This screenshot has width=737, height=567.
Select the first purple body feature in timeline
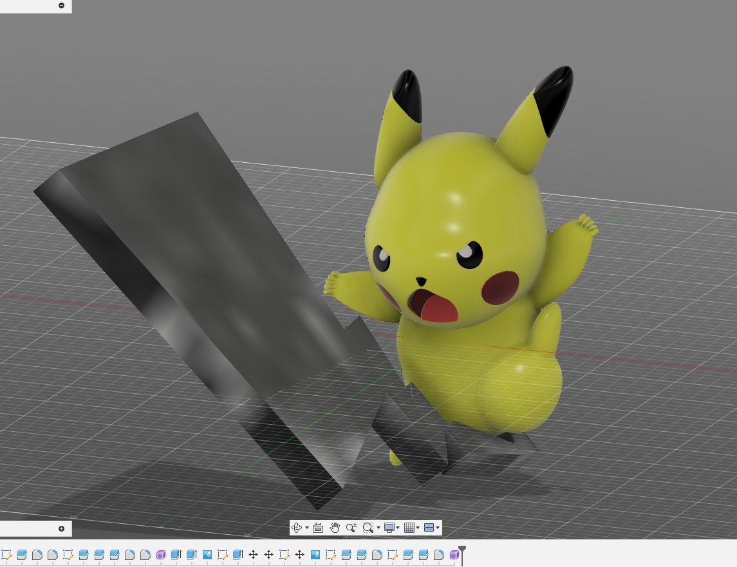coord(161,555)
